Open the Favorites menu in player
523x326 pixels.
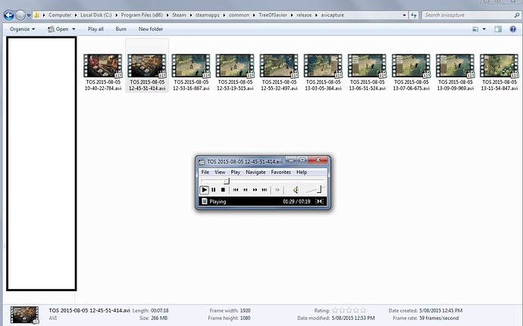pyautogui.click(x=280, y=172)
